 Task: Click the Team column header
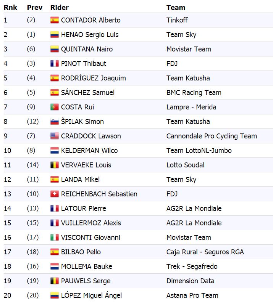(x=176, y=8)
